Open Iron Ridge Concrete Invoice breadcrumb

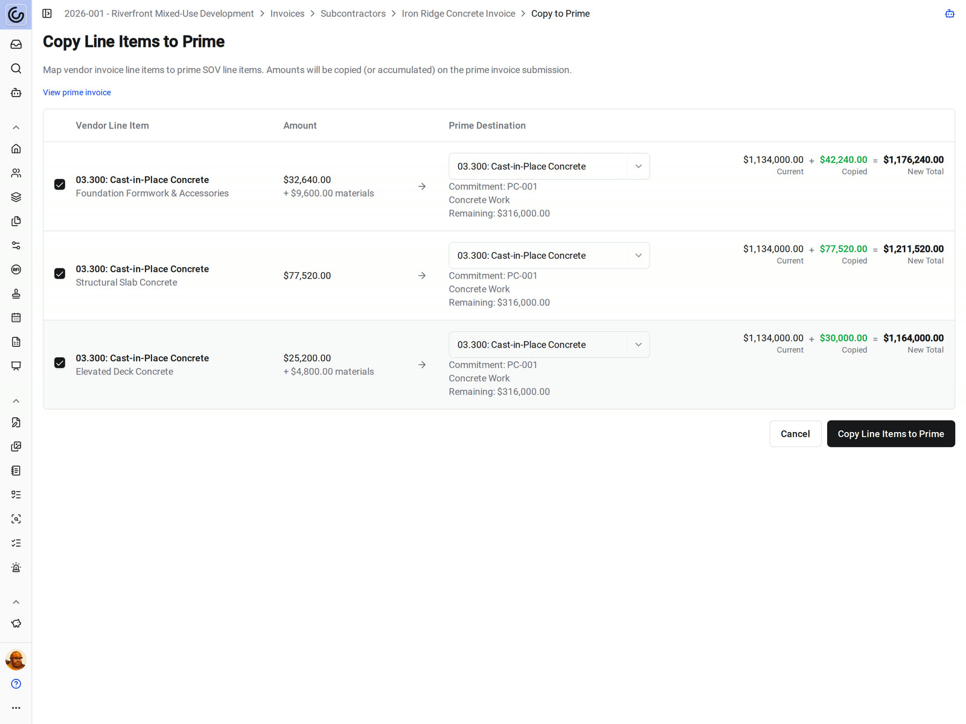(458, 13)
